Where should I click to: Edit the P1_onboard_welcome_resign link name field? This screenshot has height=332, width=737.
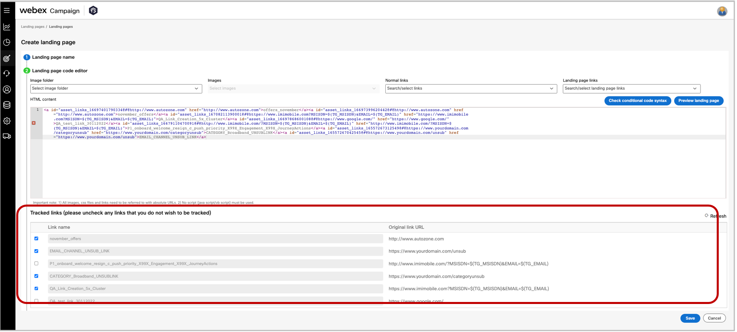[215, 264]
